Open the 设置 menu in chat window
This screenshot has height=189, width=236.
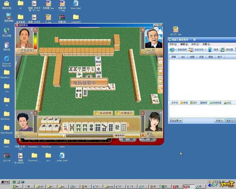[206, 44]
